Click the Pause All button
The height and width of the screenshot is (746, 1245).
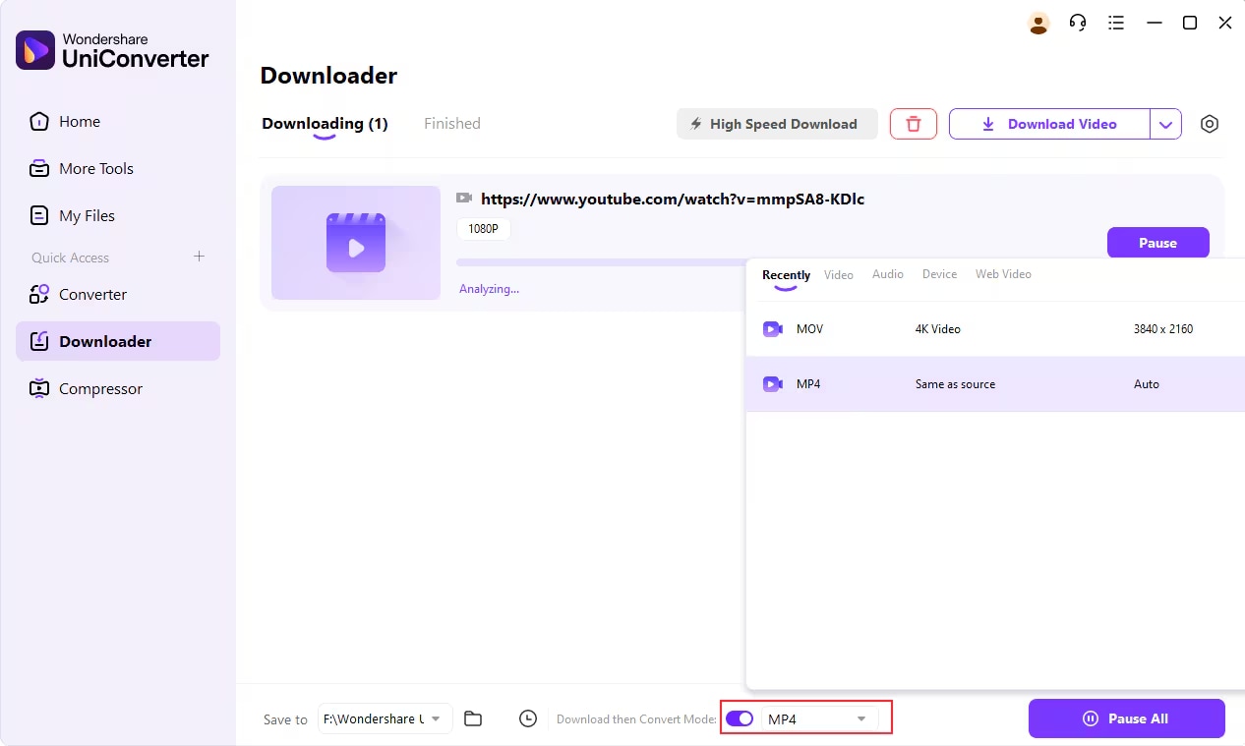coord(1127,718)
